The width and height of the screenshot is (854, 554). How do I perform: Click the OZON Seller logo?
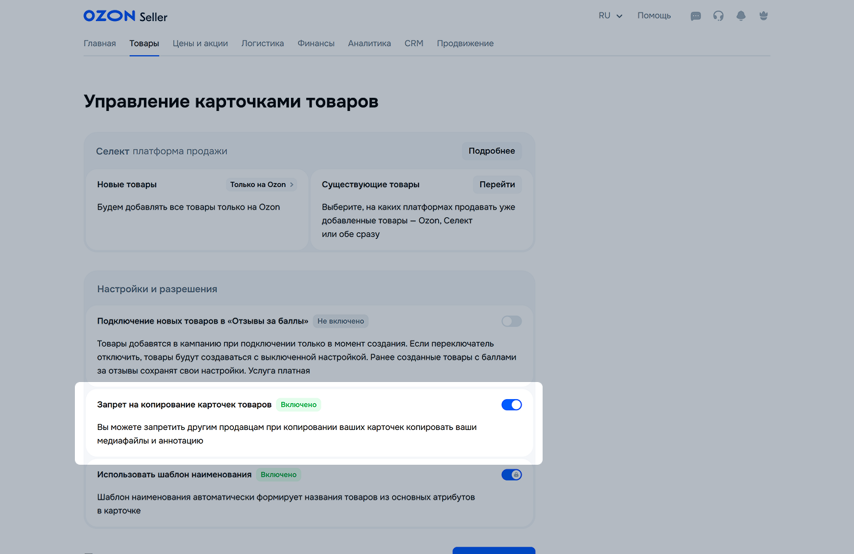[125, 16]
